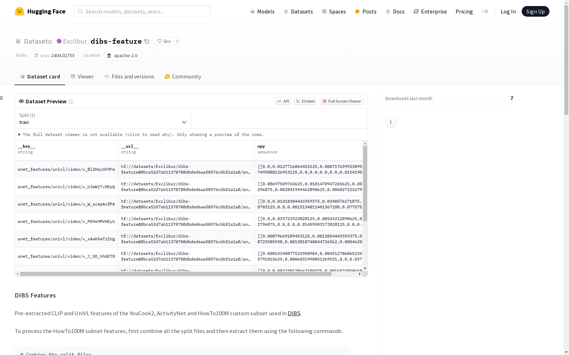Open the Community tab
The height and width of the screenshot is (355, 569).
coord(183,76)
